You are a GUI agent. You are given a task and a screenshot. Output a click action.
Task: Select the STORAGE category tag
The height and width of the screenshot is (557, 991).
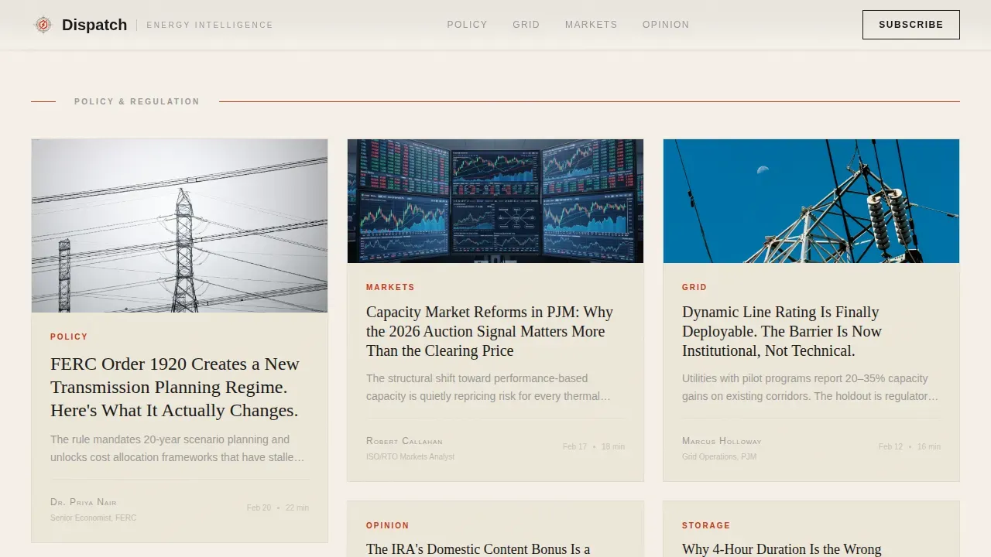pyautogui.click(x=706, y=525)
